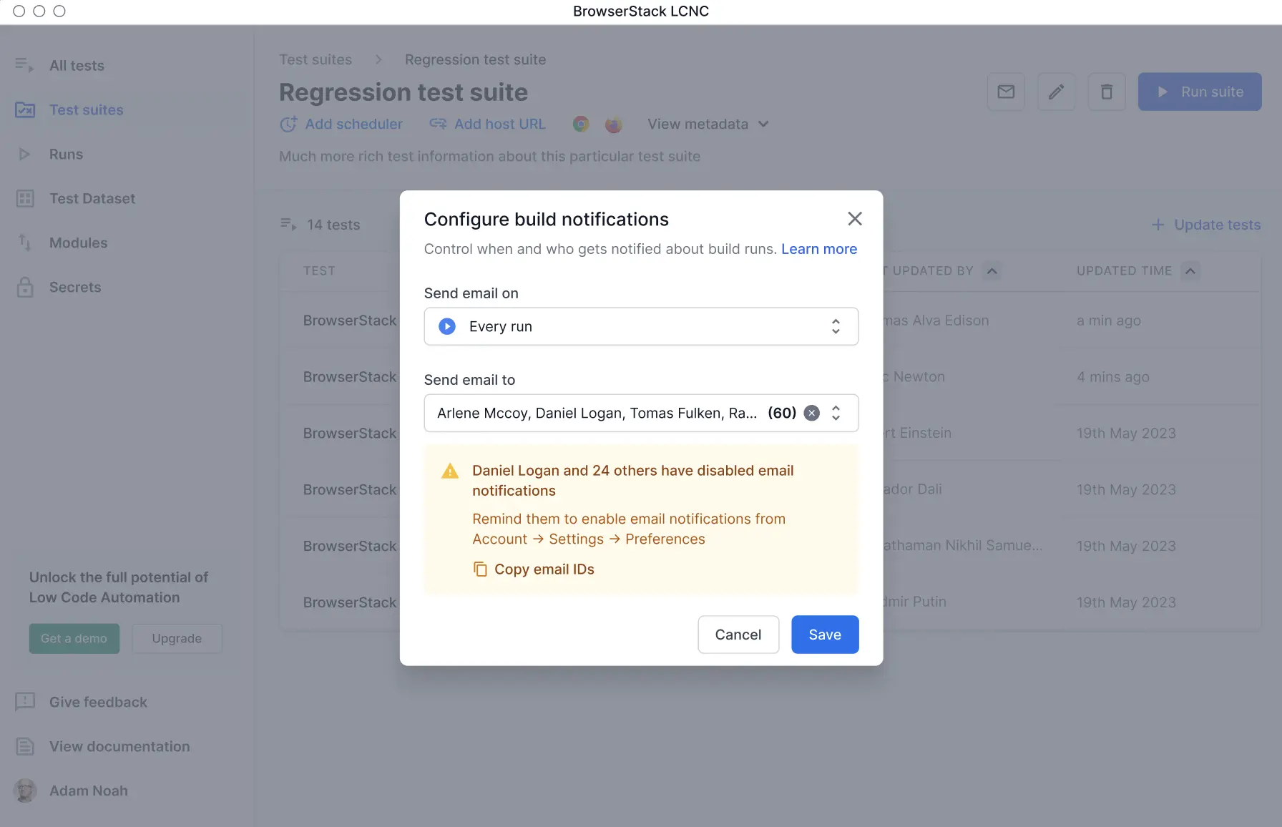This screenshot has height=827, width=1282.
Task: Click the pencil edit suite icon
Action: 1056,92
